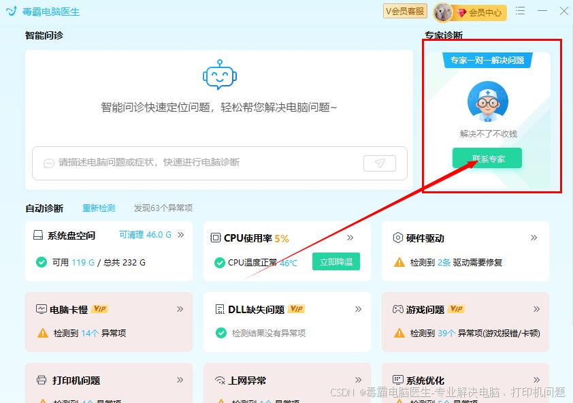Focus the 请描述电脑问题或症状 input box
Screen dimensions: 573x403
point(220,163)
